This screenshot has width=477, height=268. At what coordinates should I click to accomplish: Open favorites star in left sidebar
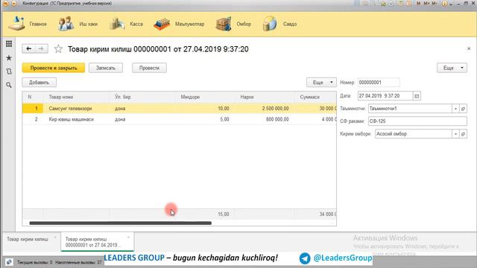click(x=9, y=58)
